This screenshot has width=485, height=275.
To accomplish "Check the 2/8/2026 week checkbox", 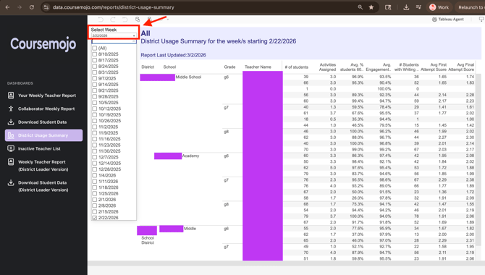I will [x=95, y=206].
